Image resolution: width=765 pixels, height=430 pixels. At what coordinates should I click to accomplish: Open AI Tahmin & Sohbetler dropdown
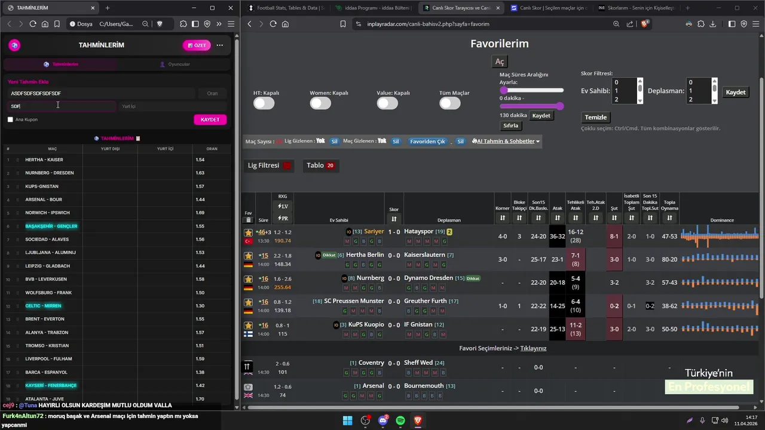click(x=506, y=142)
